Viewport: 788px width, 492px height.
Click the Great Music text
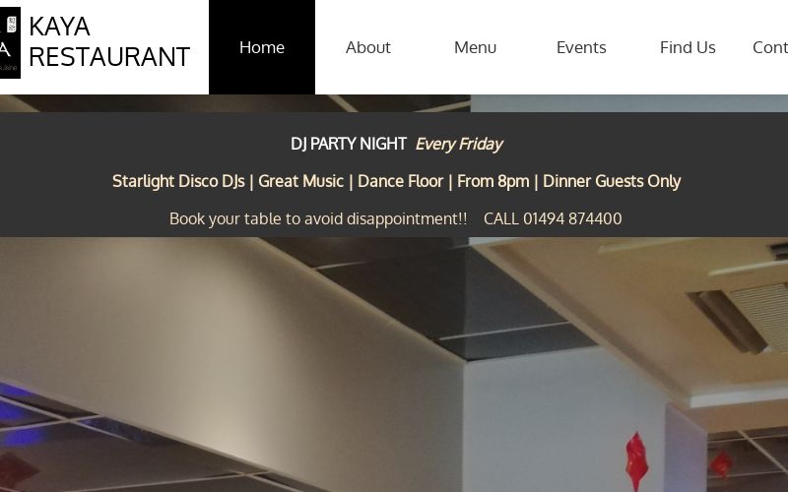300,181
